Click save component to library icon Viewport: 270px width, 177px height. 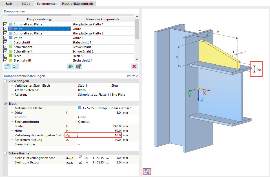[79, 66]
